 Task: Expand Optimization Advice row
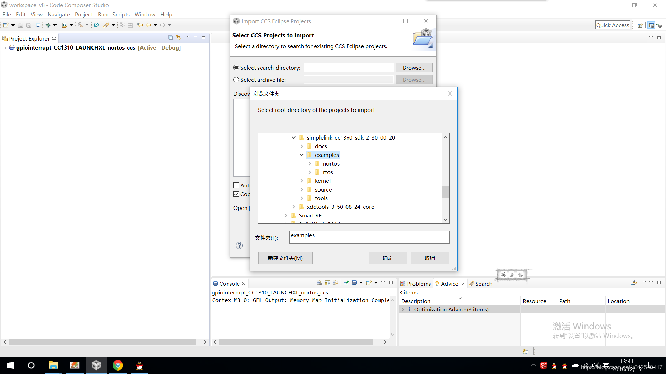[x=403, y=310]
